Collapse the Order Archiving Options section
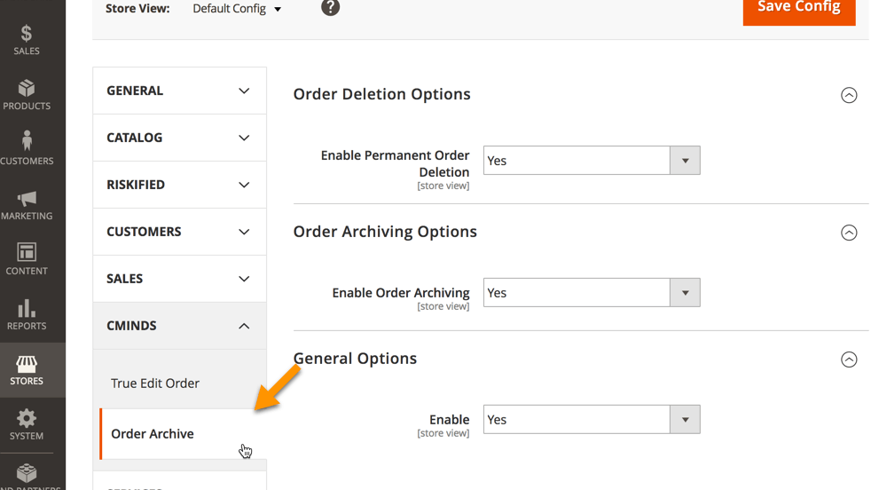The image size is (871, 490). 849,233
